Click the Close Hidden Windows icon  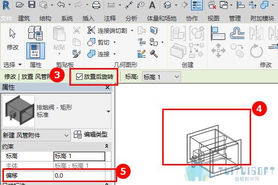pyautogui.click(x=212, y=5)
